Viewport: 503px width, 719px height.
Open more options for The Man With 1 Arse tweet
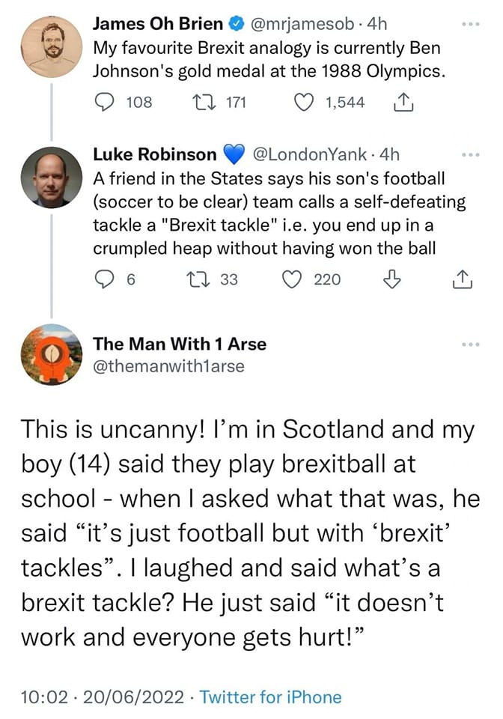point(470,345)
